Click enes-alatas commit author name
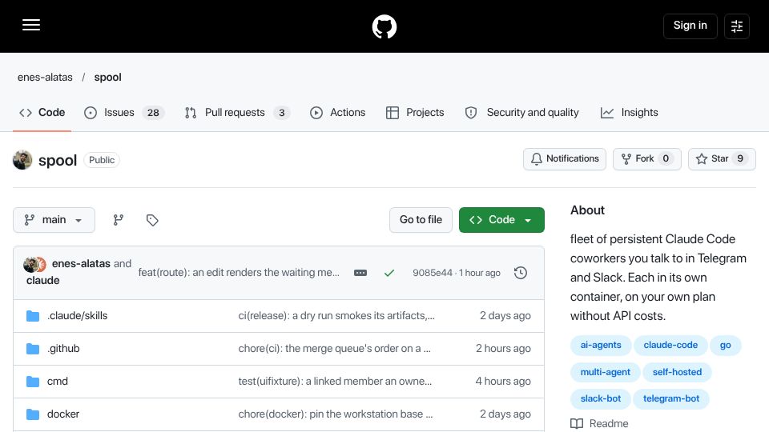The image size is (769, 432). click(81, 263)
